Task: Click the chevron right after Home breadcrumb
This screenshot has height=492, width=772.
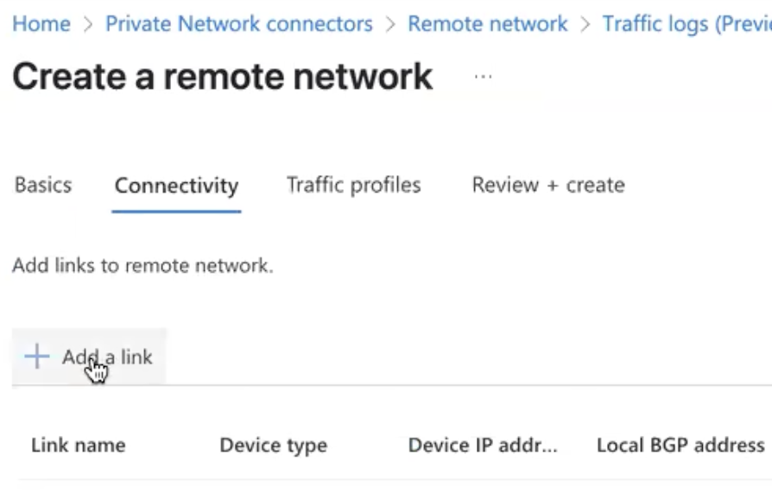Action: (x=88, y=24)
